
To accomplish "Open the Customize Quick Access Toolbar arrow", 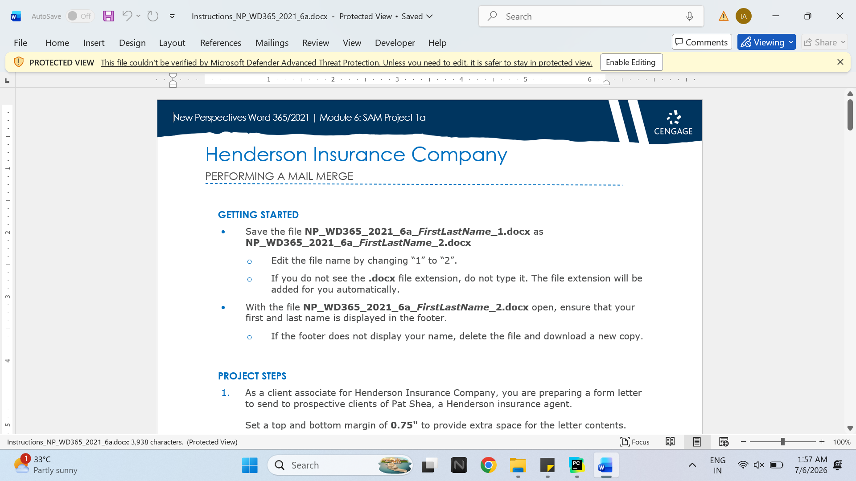I will coord(172,16).
